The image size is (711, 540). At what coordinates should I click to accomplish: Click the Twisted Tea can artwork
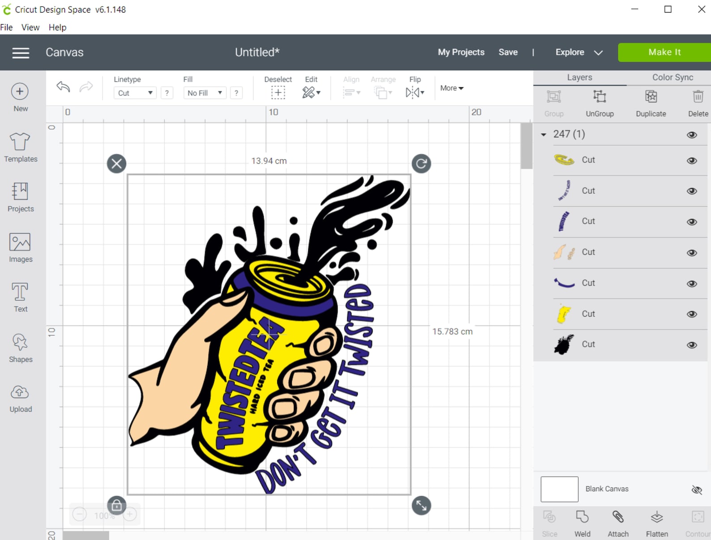pyautogui.click(x=269, y=334)
